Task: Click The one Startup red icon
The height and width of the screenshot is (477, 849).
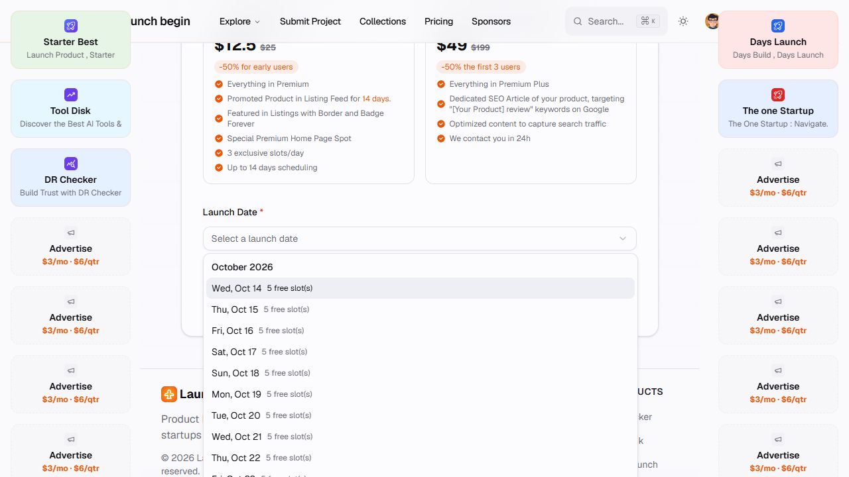Action: pos(778,95)
